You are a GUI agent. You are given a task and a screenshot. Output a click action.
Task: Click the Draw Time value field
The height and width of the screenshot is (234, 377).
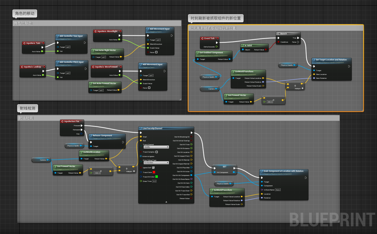[155, 181]
